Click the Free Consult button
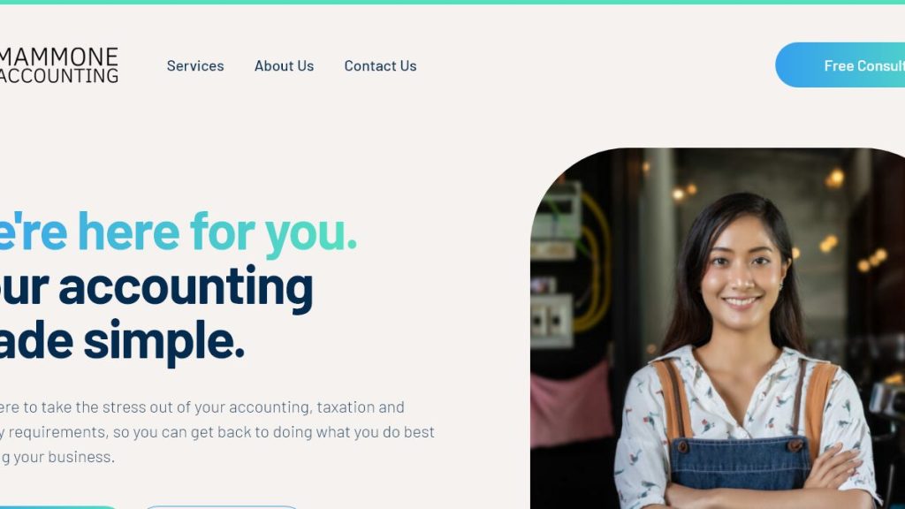Screen dimensions: 905x509 840,65
